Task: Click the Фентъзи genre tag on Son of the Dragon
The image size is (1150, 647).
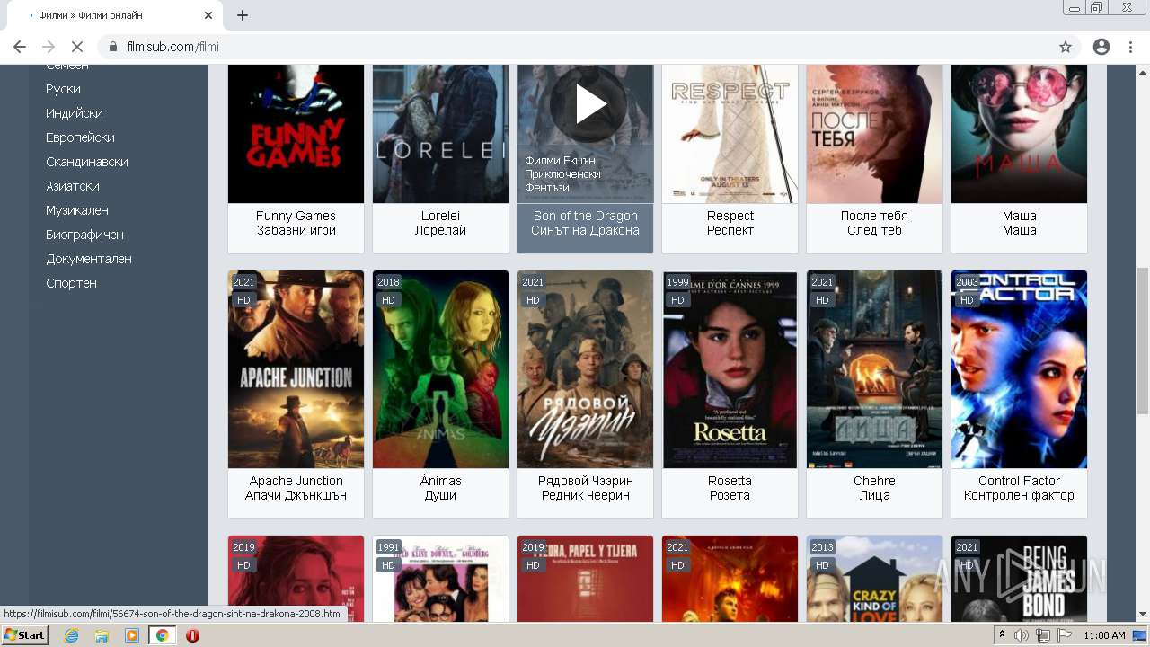Action: click(547, 188)
